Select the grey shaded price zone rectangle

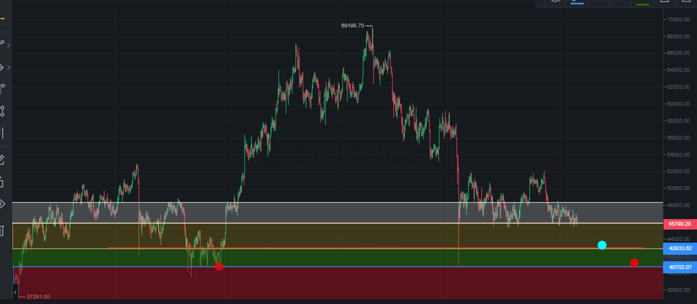click(x=337, y=213)
